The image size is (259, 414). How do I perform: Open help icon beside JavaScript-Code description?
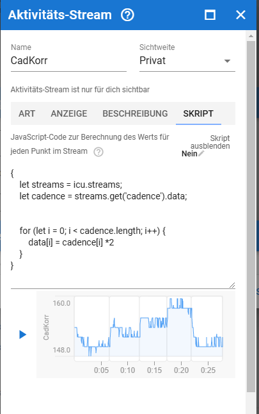(98, 152)
